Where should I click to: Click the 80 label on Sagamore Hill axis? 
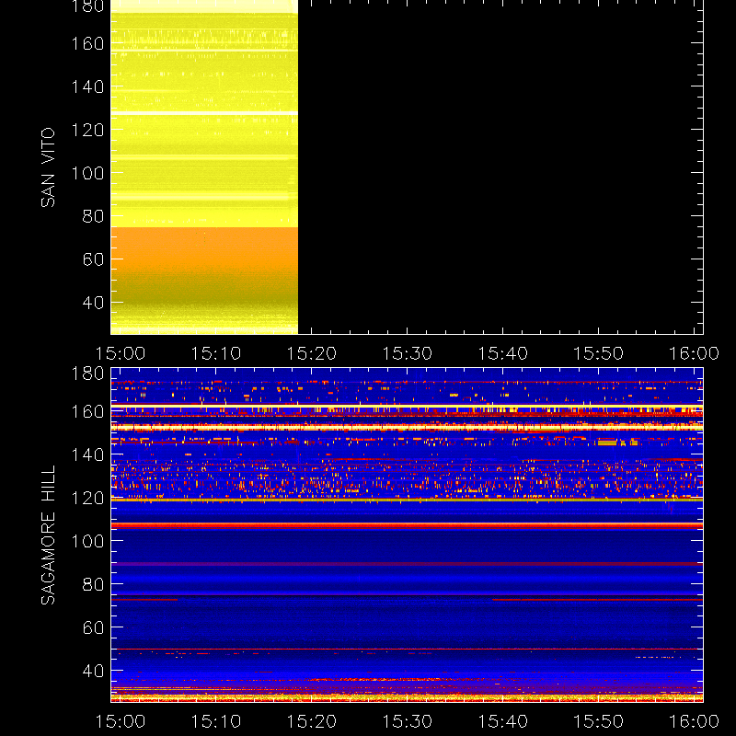(93, 584)
